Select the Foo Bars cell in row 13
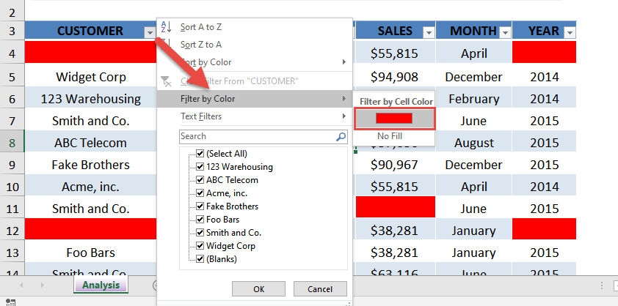Screen dimensions: 618x306 pyautogui.click(x=91, y=253)
